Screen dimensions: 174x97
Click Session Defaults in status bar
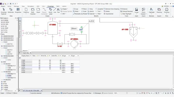107,93
